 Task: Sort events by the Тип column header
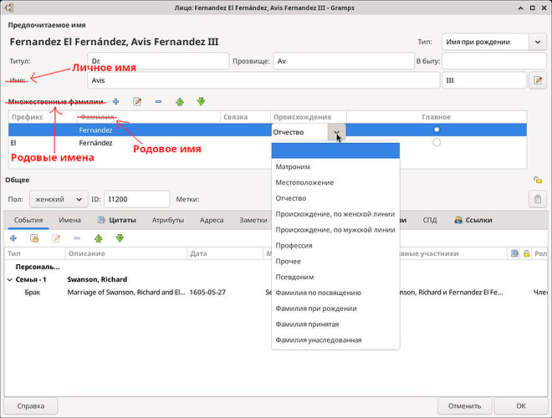(x=35, y=253)
